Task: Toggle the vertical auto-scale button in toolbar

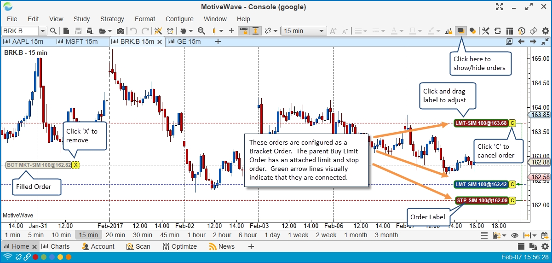Action: (255, 31)
